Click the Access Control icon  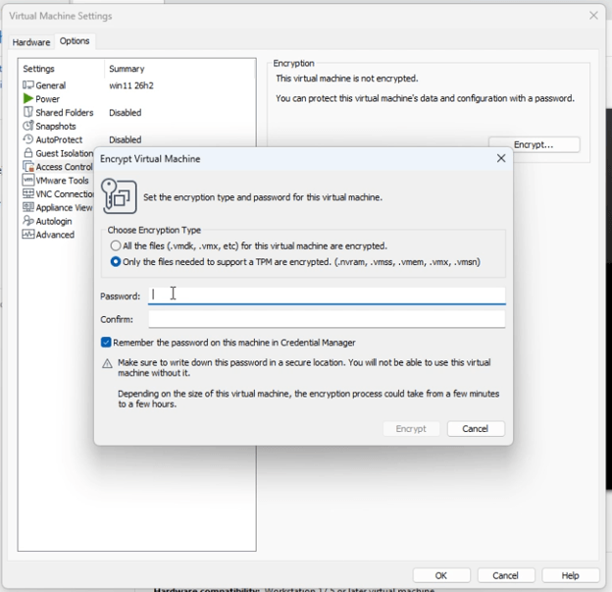click(28, 167)
